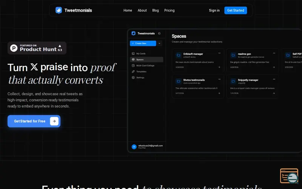Go to the About page
Image resolution: width=302 pixels, height=189 pixels.
tap(142, 11)
